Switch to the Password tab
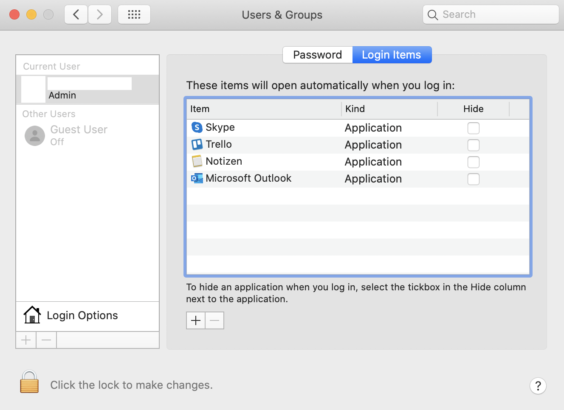 pyautogui.click(x=317, y=54)
